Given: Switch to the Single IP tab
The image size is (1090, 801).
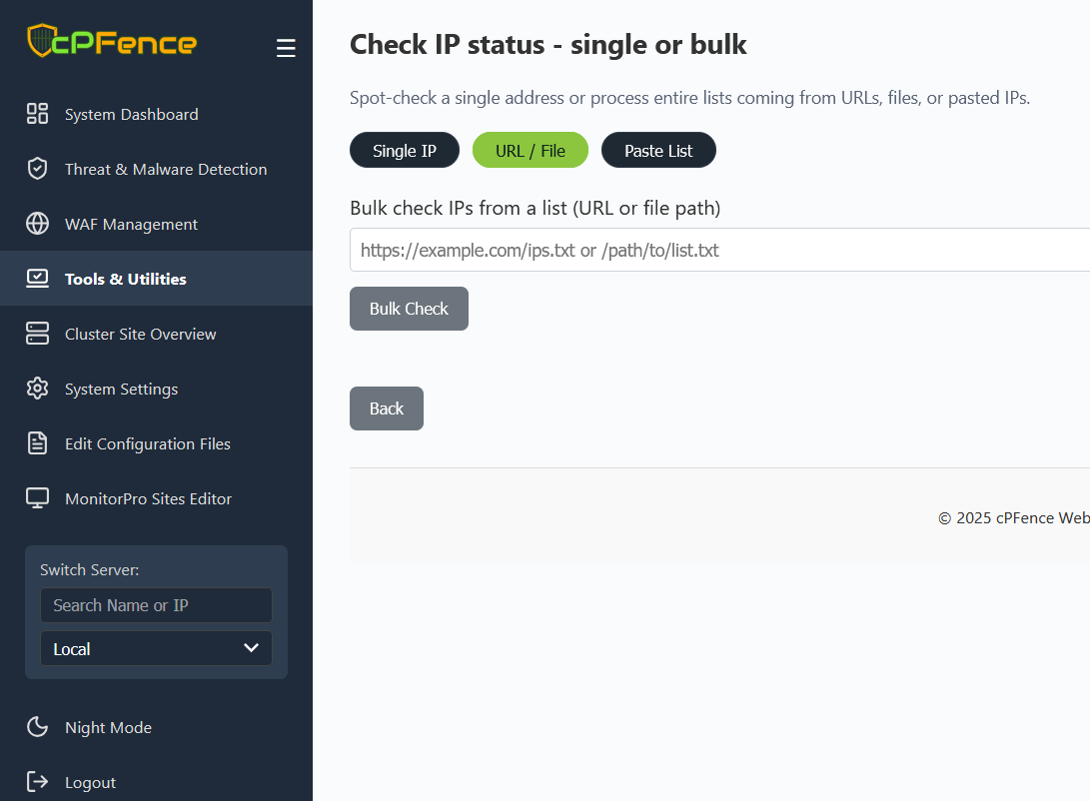Looking at the screenshot, I should (405, 150).
